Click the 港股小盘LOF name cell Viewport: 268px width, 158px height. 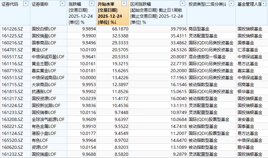[44, 133]
